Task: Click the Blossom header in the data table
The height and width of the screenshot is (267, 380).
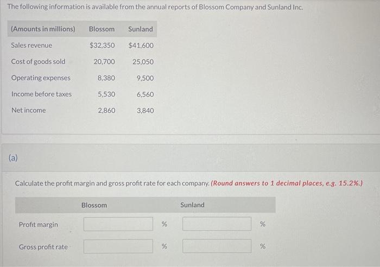Action: [x=102, y=29]
